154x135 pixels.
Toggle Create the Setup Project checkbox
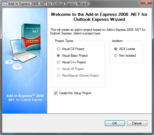click(56, 93)
